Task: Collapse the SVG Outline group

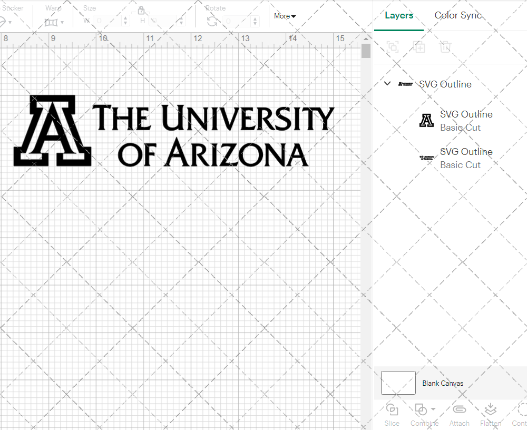Action: pos(387,84)
